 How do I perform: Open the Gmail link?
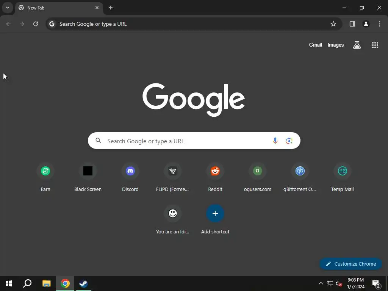(x=316, y=45)
